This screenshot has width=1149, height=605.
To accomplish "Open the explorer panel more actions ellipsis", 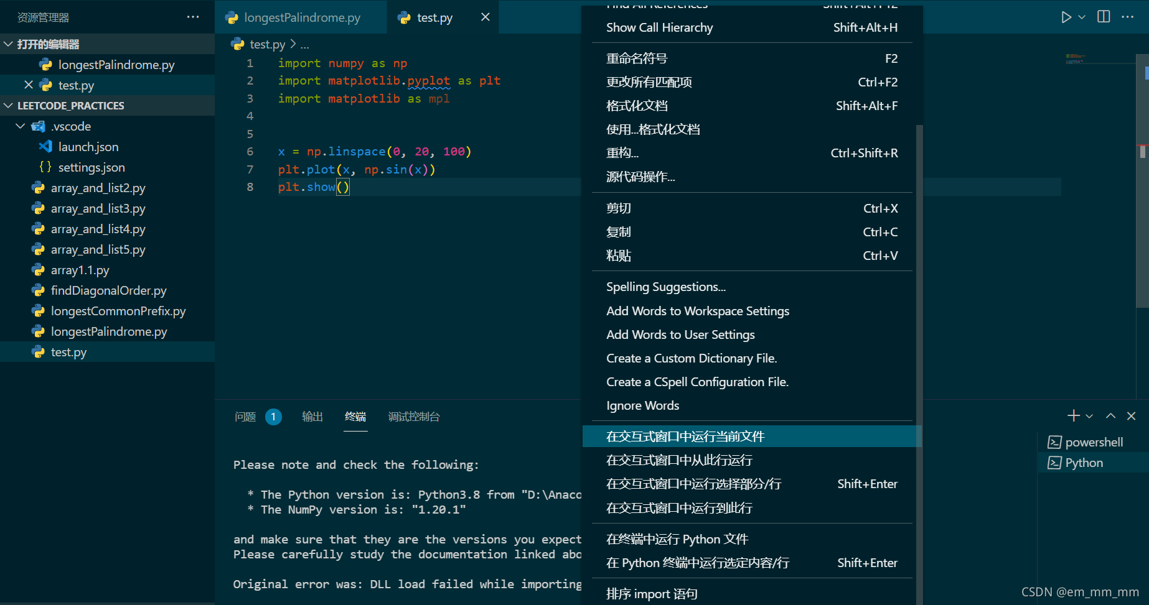I will click(193, 17).
